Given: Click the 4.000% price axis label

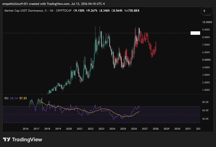Looking at the screenshot, I should point(206,67).
